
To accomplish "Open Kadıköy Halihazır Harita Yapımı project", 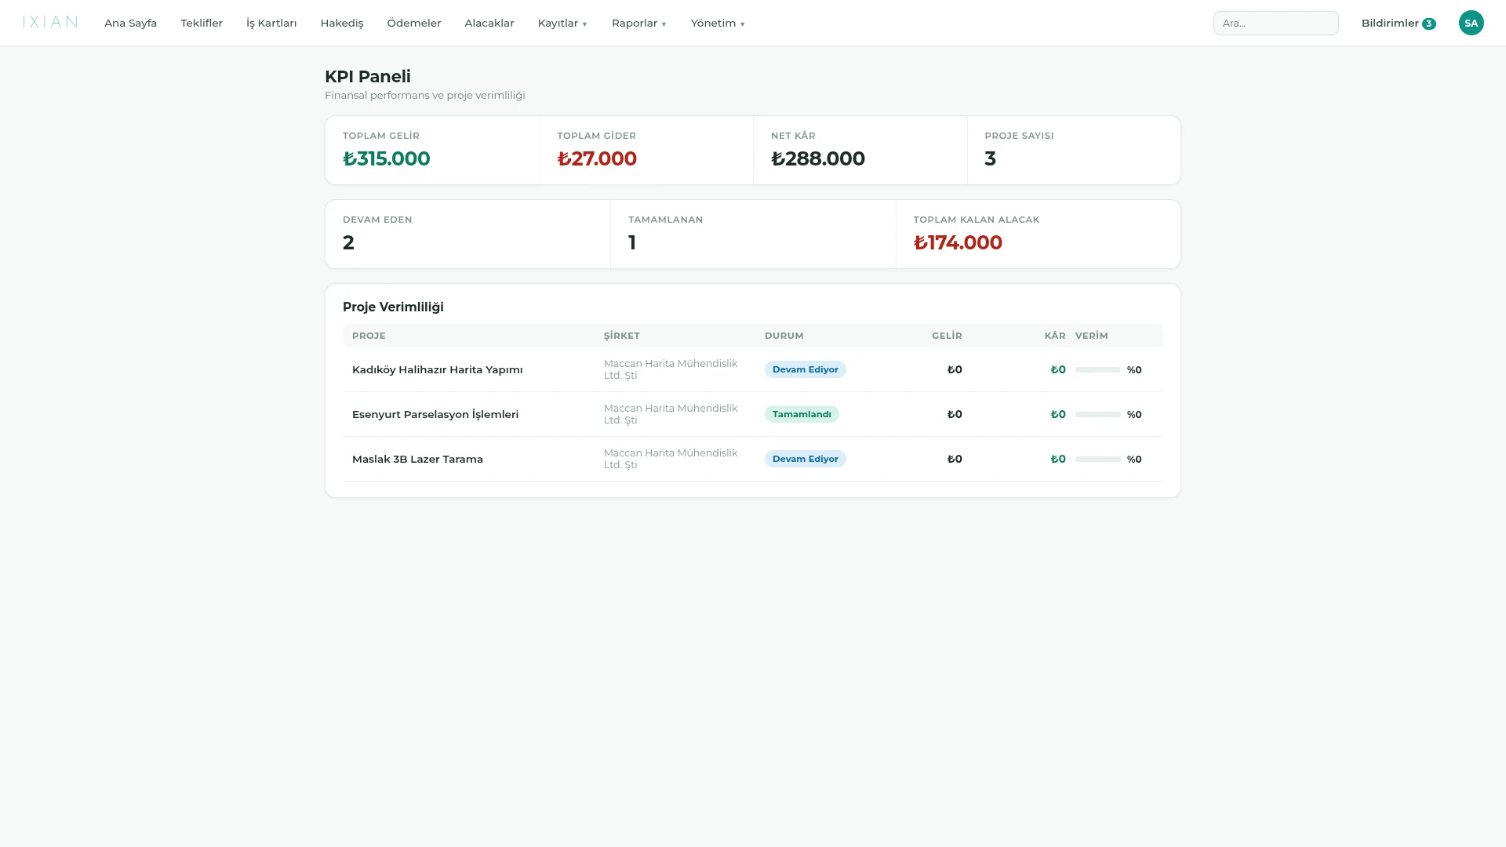I will click(437, 369).
